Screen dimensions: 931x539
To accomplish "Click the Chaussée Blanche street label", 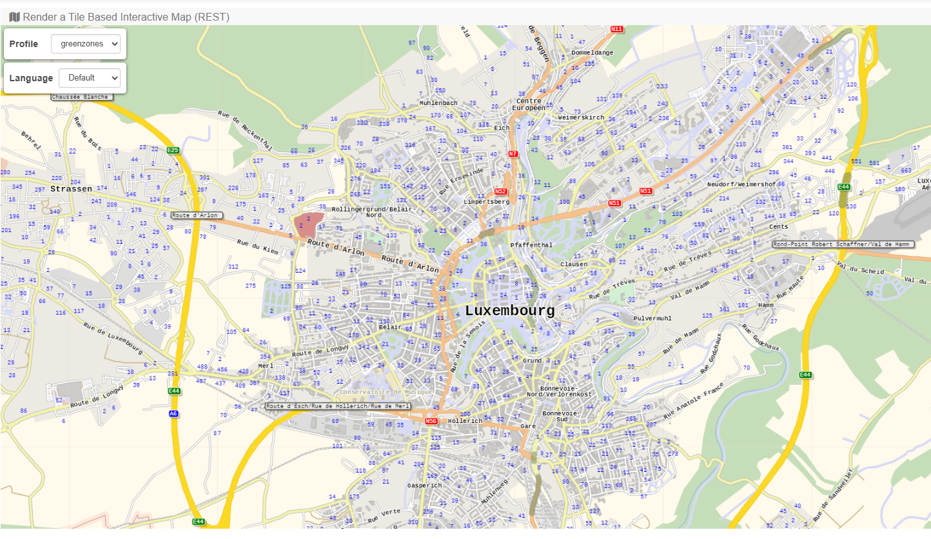I will point(81,97).
